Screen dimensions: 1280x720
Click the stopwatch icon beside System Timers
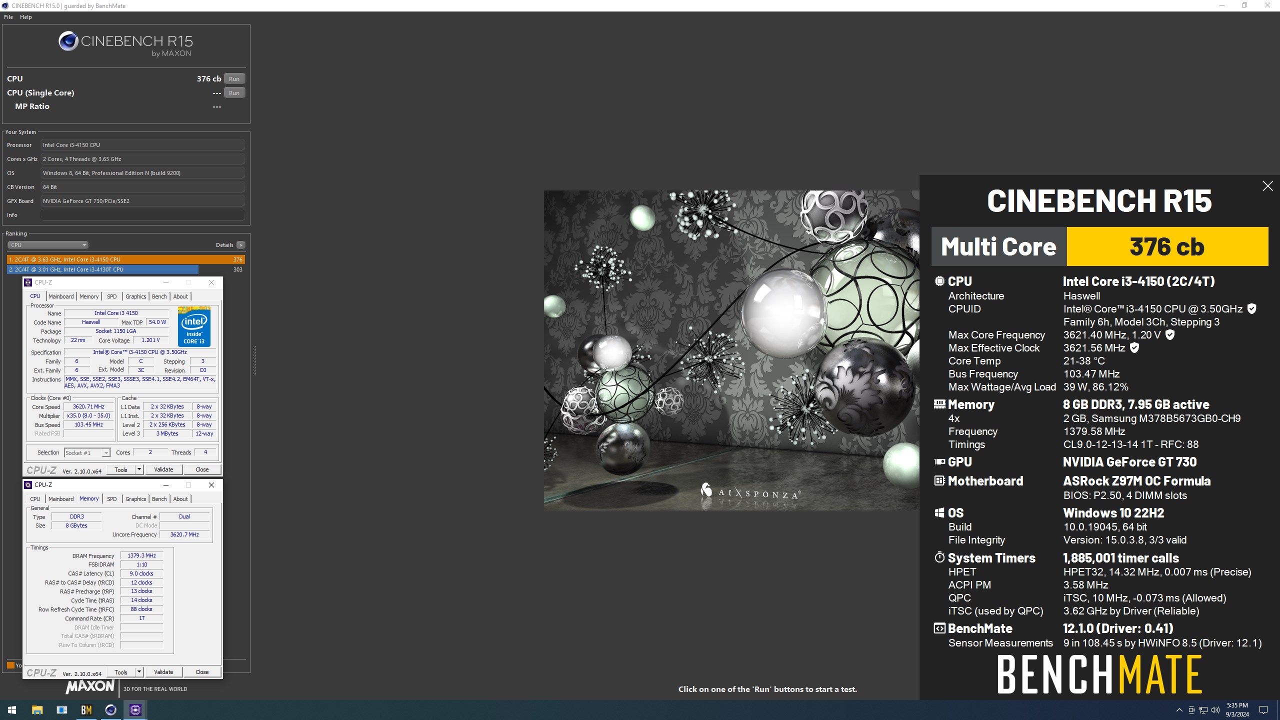(939, 557)
